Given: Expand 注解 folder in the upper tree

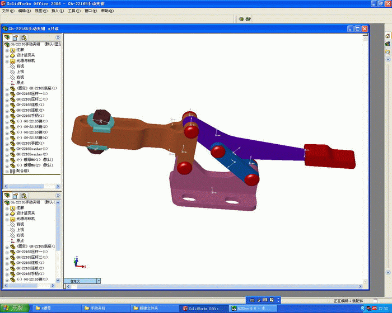Looking at the screenshot, I should click(7, 50).
